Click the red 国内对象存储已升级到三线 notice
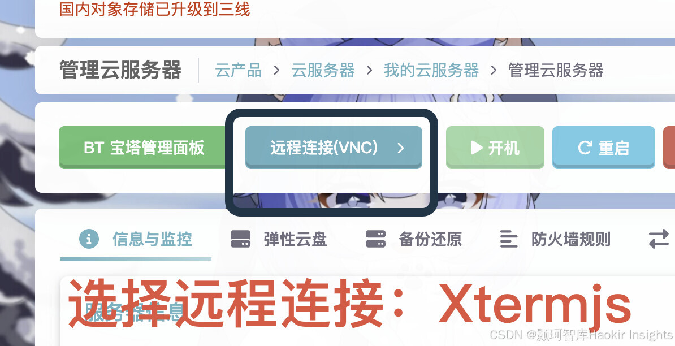 tap(154, 8)
